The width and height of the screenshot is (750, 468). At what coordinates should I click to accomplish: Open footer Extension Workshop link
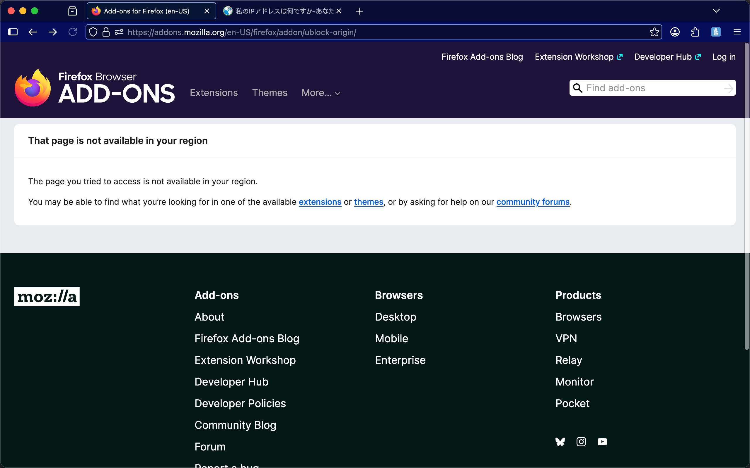pos(245,360)
